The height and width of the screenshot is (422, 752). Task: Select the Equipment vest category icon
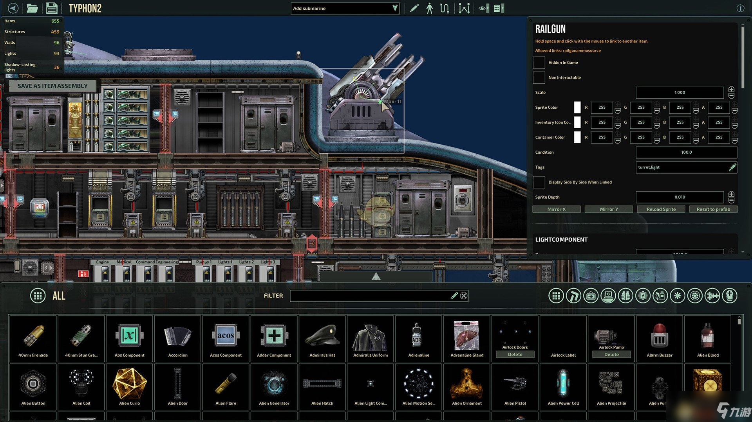(x=625, y=296)
